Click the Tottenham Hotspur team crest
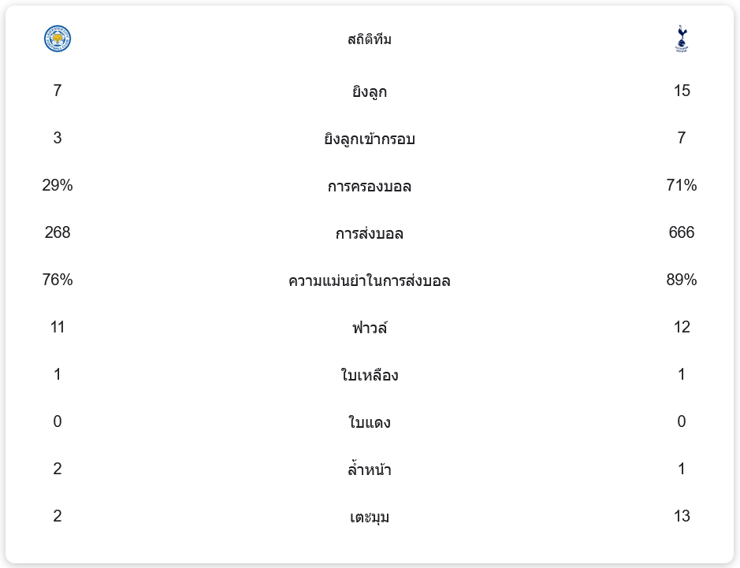This screenshot has height=568, width=740. click(x=681, y=39)
